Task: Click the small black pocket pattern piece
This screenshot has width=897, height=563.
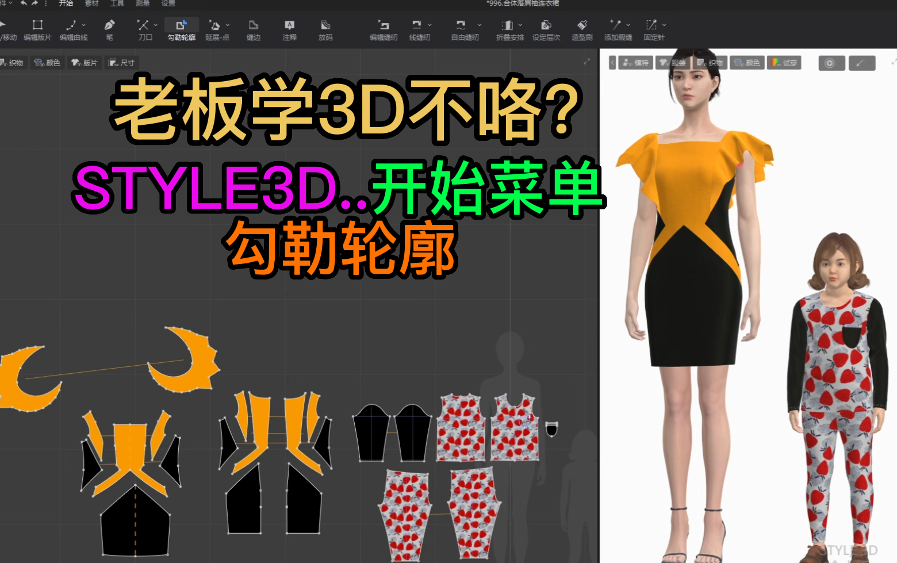Action: [x=551, y=428]
